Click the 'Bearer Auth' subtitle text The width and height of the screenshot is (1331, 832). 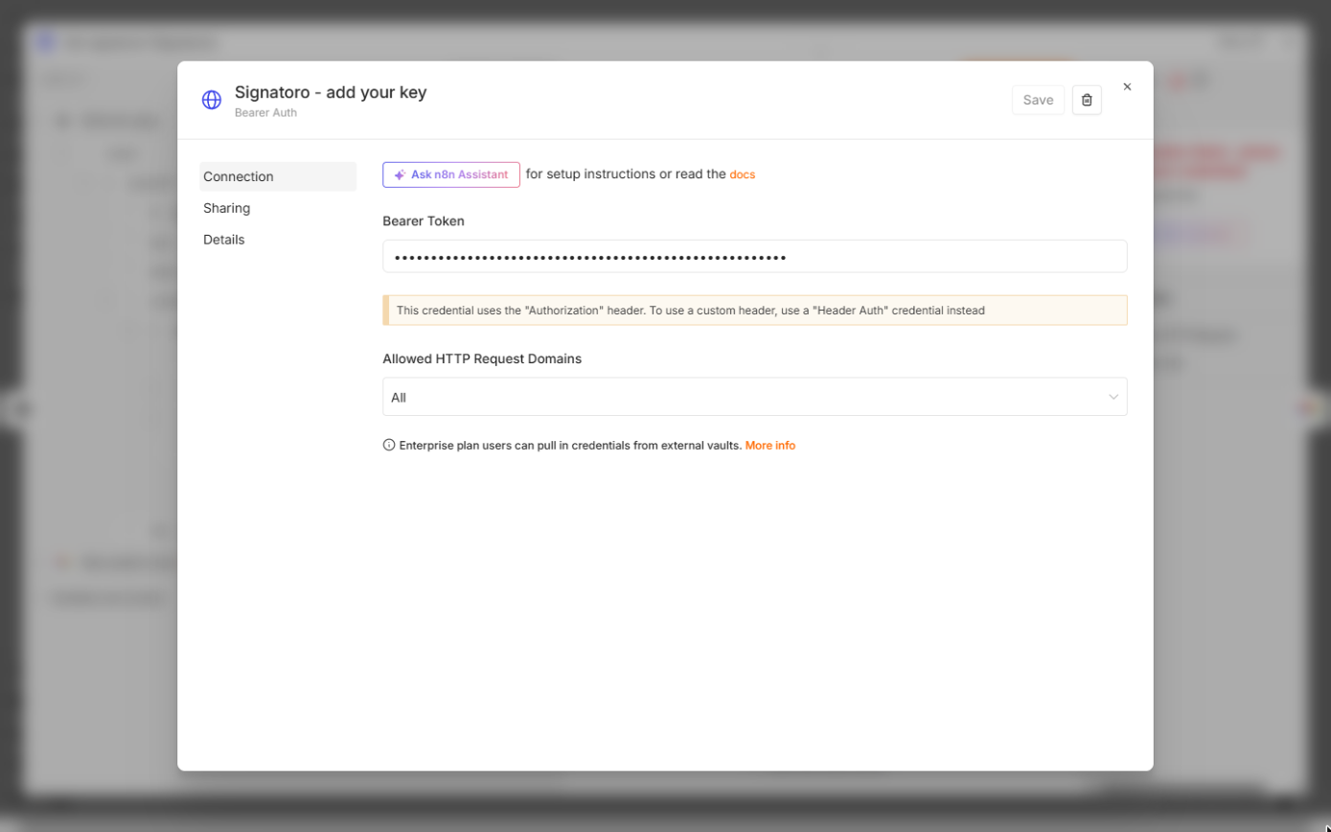pos(265,112)
